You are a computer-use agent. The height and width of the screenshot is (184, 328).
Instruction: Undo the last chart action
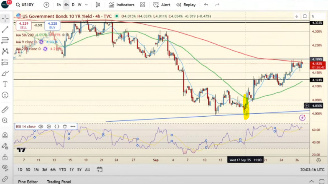tap(206, 5)
